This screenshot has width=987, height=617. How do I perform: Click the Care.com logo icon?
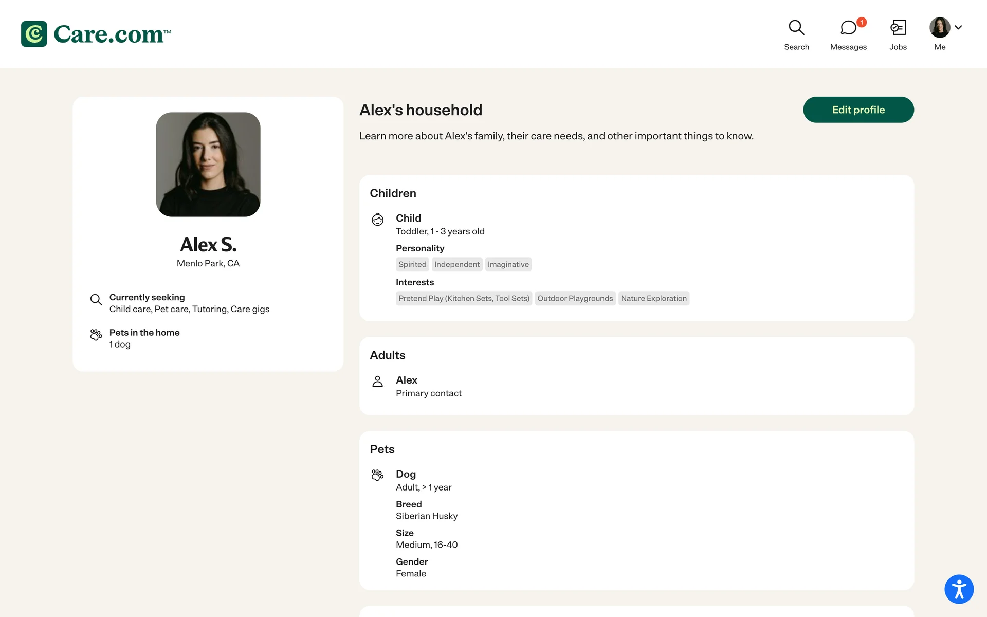(x=34, y=34)
